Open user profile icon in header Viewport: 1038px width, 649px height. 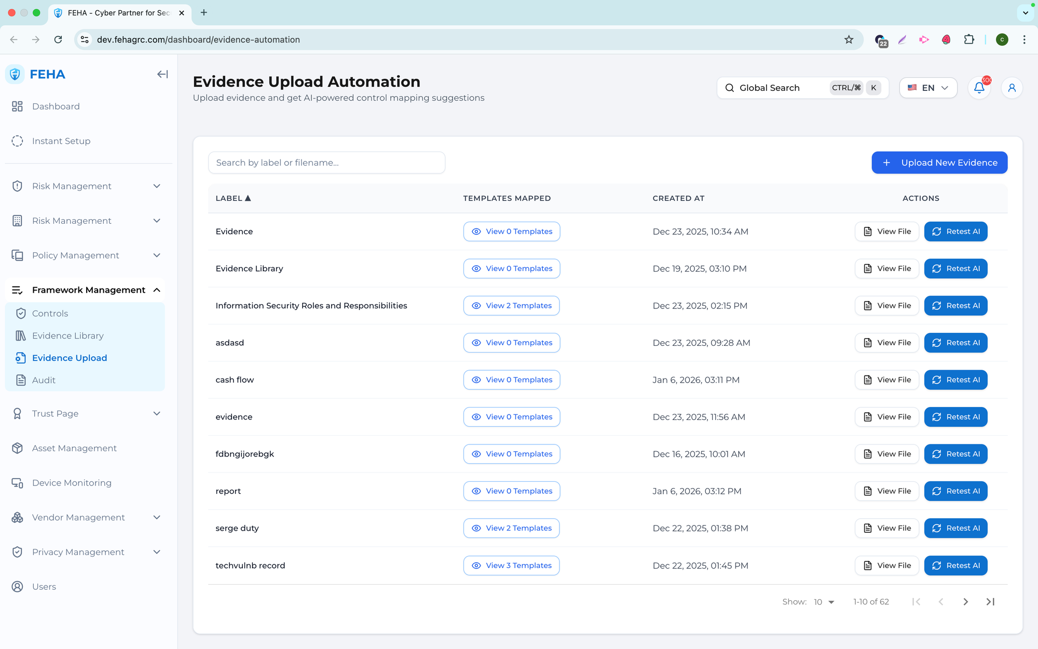[x=1012, y=88]
